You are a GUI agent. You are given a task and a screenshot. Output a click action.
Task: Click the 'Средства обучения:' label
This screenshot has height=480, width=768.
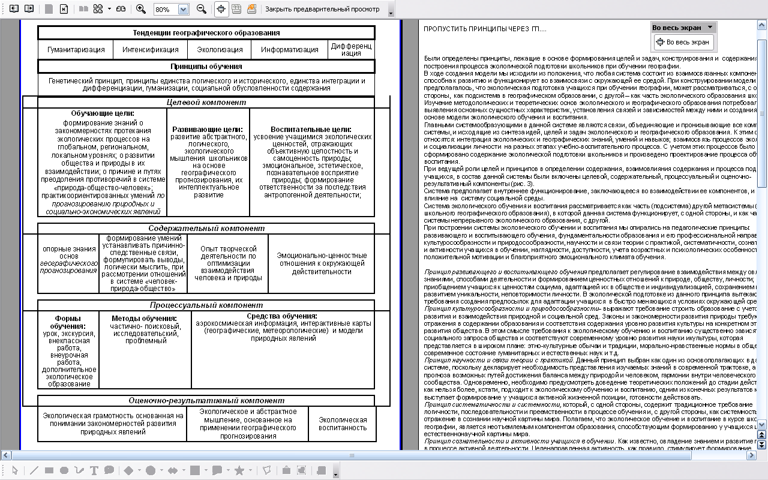(x=282, y=316)
